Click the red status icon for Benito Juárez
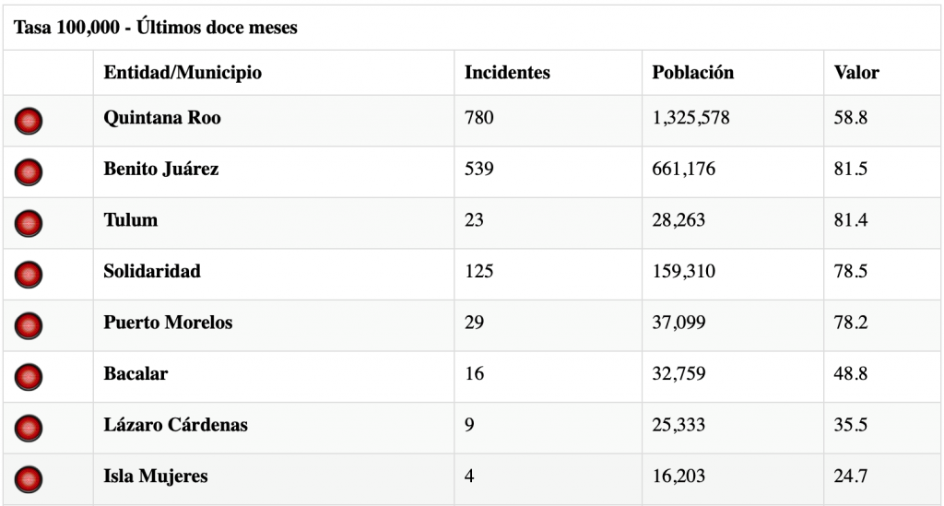 point(29,172)
